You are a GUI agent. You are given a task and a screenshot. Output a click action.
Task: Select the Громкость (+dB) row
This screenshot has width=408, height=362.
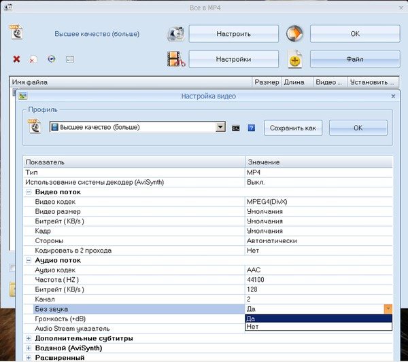click(134, 319)
